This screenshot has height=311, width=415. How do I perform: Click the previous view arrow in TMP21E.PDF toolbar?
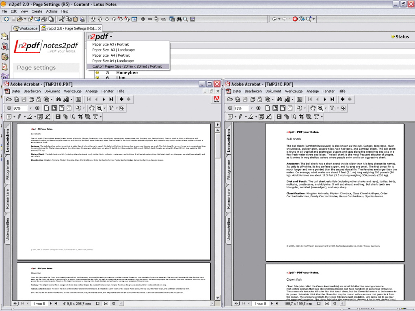342,99
